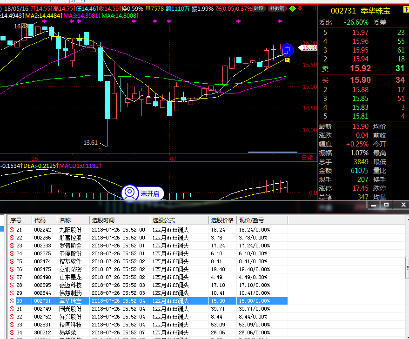
Task: Select the 立讯精密 row
Action: [148, 269]
